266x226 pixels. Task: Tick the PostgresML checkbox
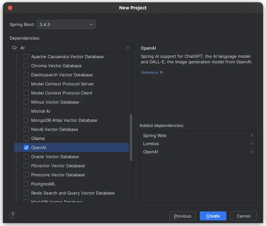26,184
